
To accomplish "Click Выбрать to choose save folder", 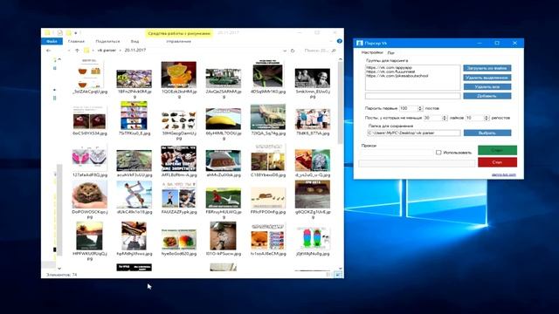I will tap(487, 133).
